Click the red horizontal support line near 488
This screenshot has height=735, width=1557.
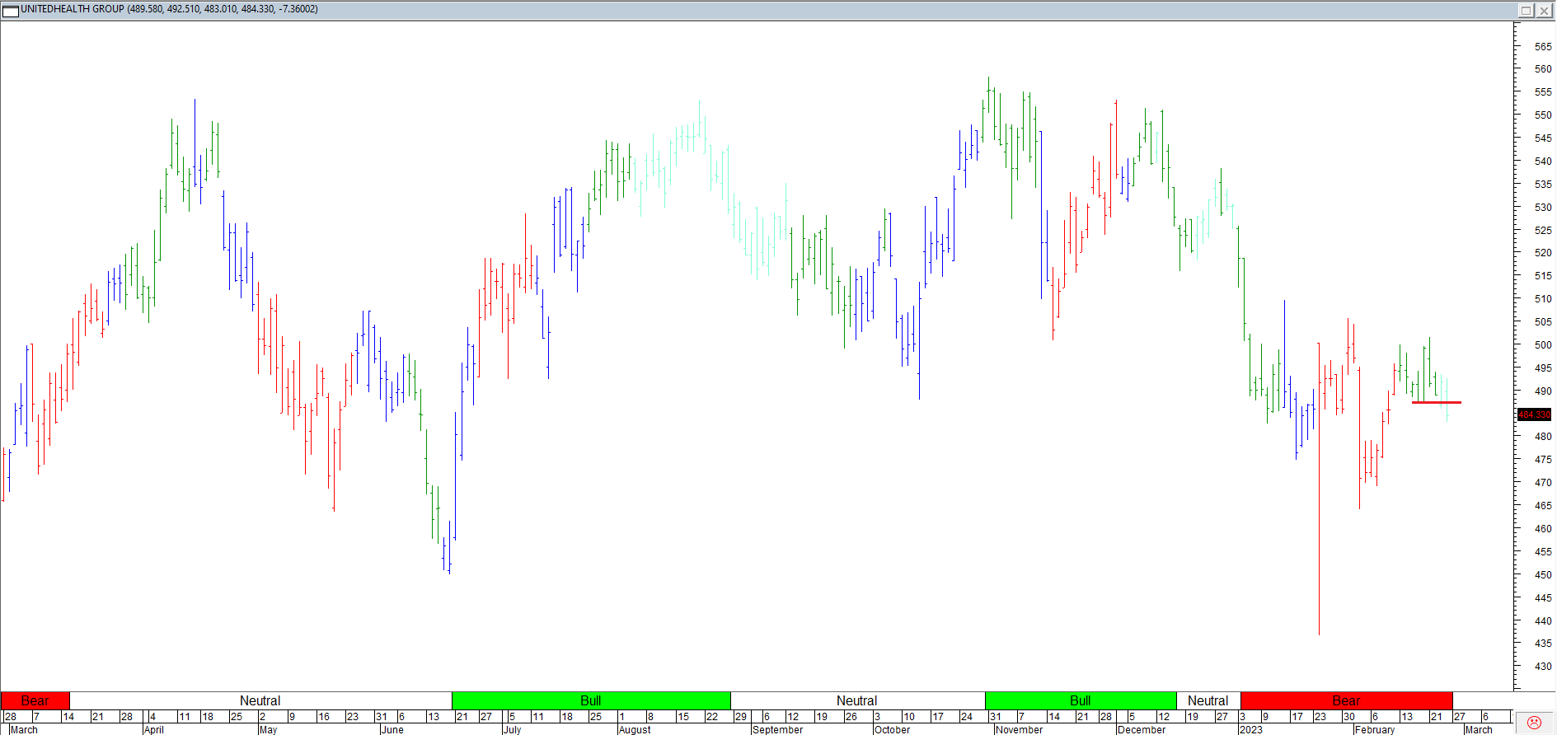1437,402
